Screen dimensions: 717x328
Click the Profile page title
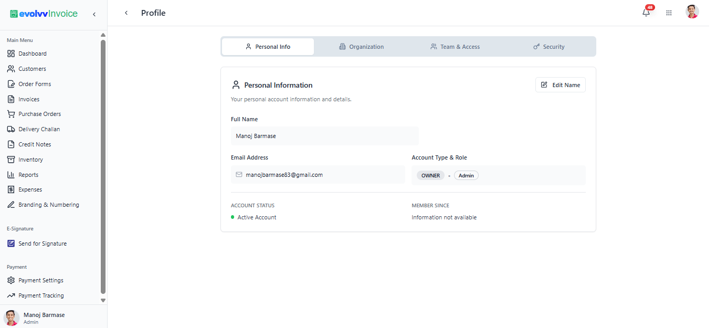pos(153,13)
